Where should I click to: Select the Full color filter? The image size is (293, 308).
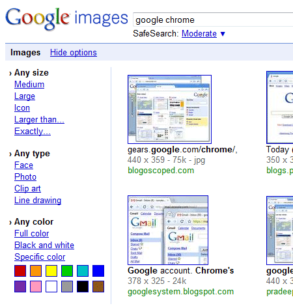32,233
